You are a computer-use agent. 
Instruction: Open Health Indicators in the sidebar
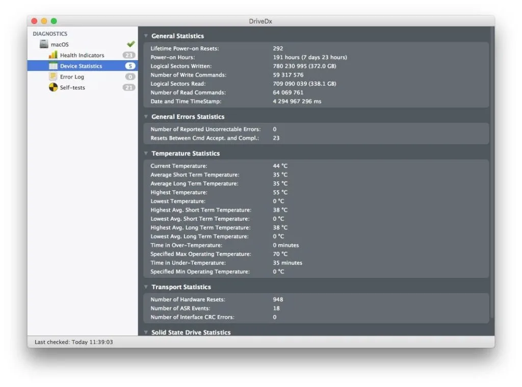(83, 55)
